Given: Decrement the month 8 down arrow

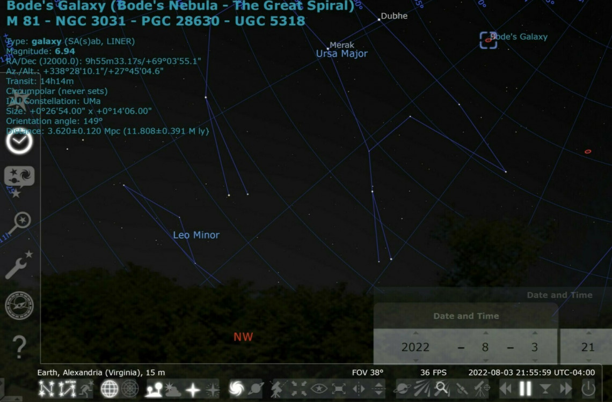Looking at the screenshot, I should (x=485, y=360).
